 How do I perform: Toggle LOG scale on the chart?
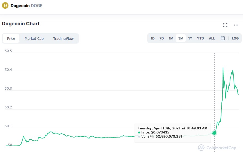[x=235, y=38]
